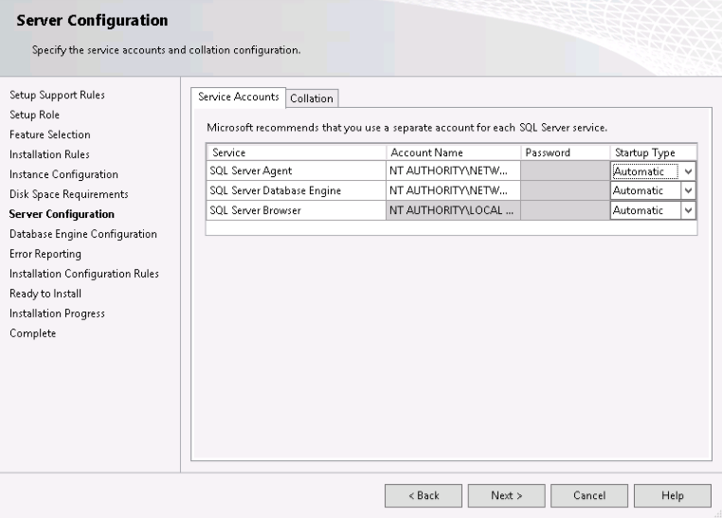This screenshot has width=722, height=518.
Task: Select Disk Space Requirements step in sidebar
Action: point(68,194)
